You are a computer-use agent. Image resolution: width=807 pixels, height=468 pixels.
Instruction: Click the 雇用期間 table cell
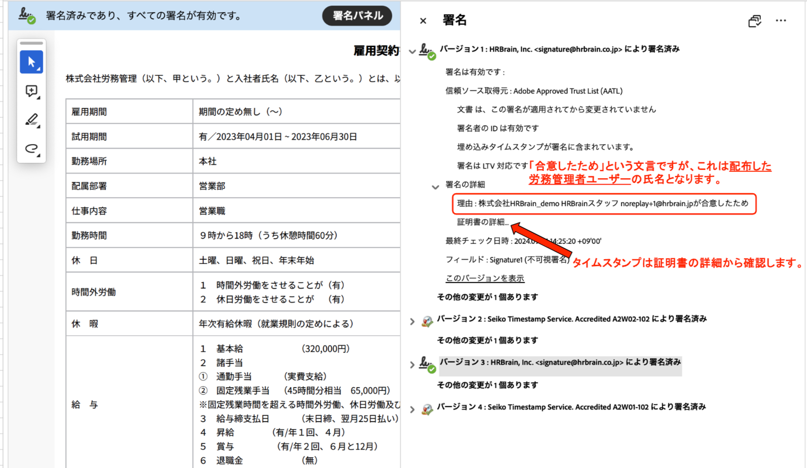(x=129, y=112)
